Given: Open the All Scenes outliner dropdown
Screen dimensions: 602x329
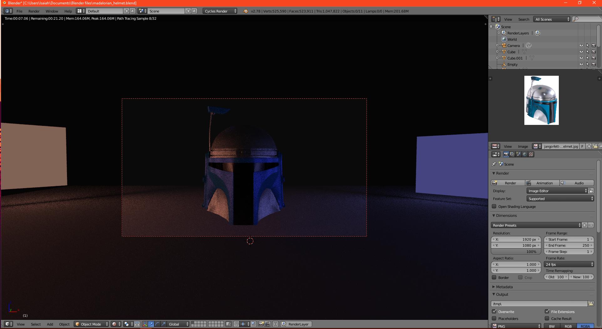Looking at the screenshot, I should pyautogui.click(x=552, y=19).
